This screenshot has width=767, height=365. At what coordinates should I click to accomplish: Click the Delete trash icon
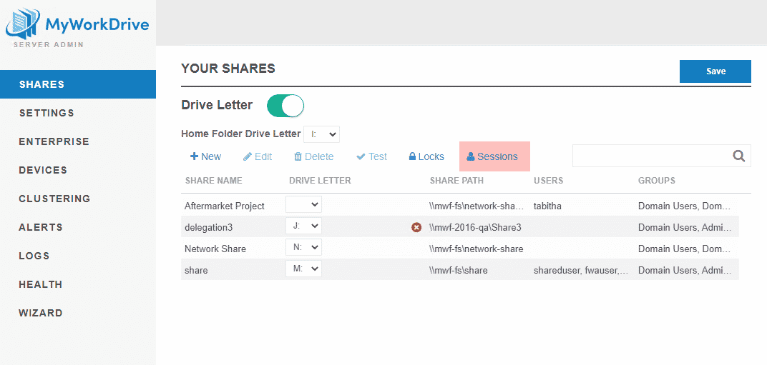298,156
